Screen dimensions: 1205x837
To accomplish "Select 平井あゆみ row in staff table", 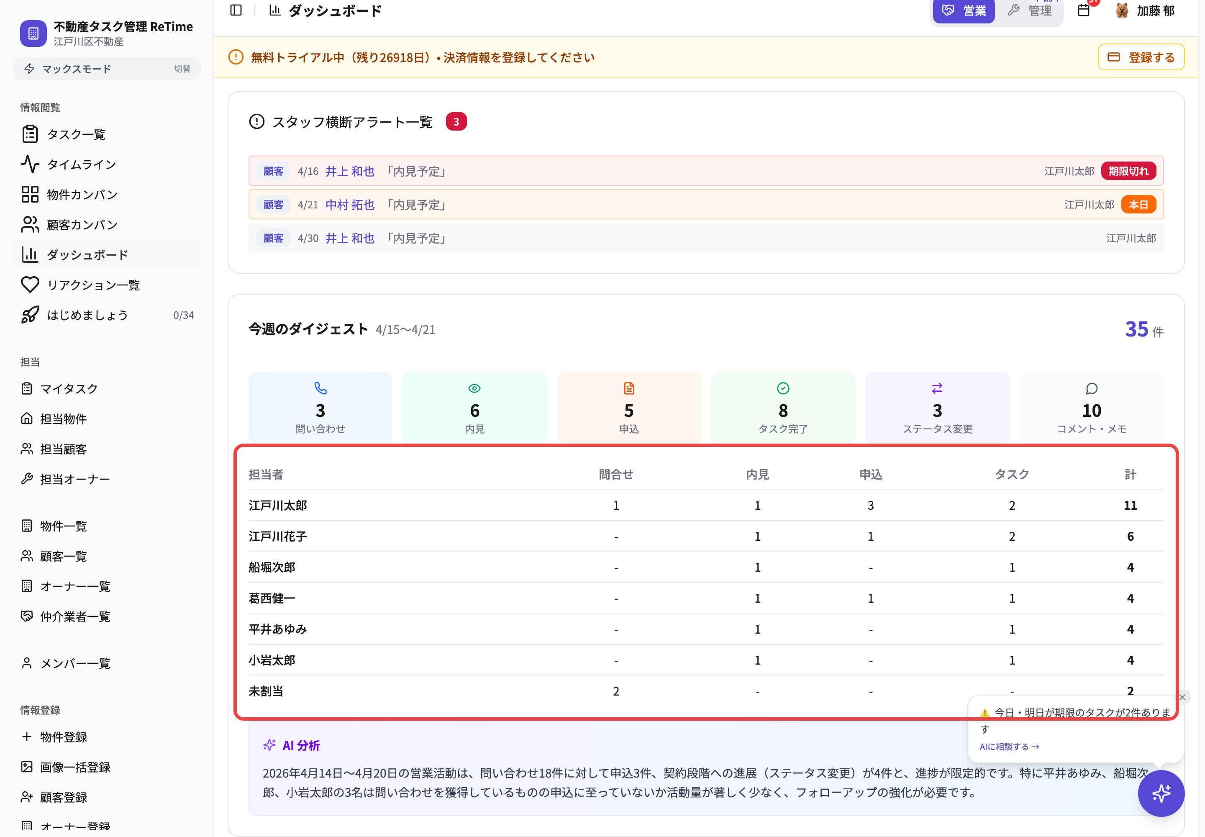I will click(x=706, y=629).
